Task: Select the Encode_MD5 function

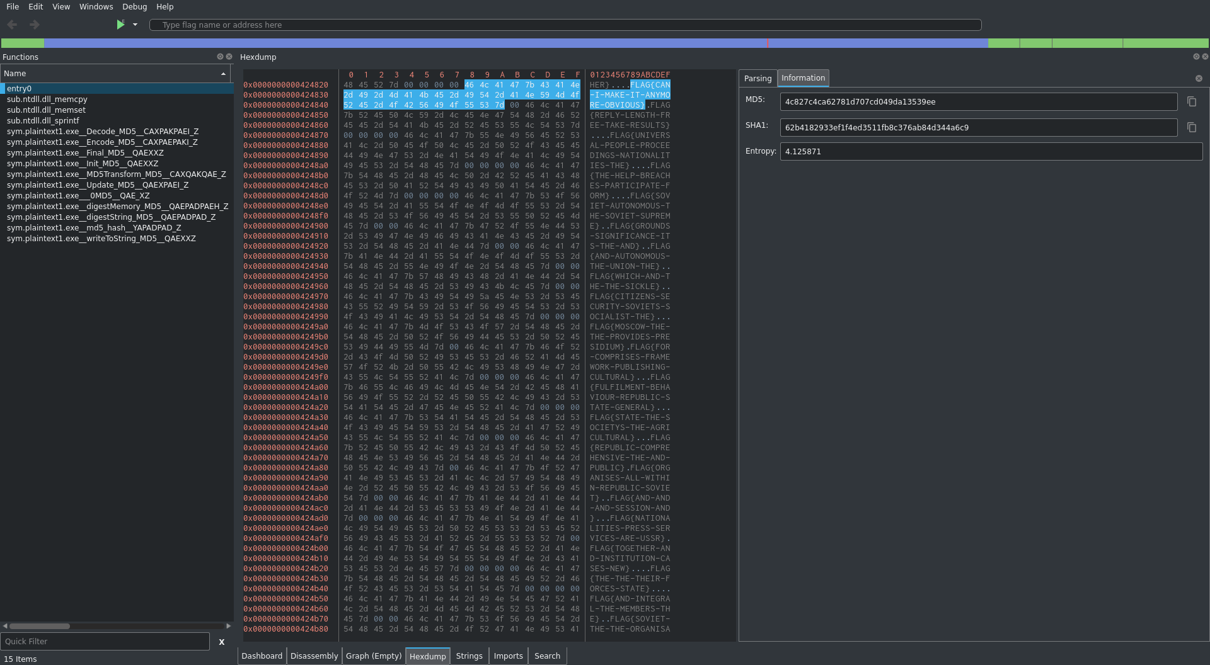Action: point(117,142)
